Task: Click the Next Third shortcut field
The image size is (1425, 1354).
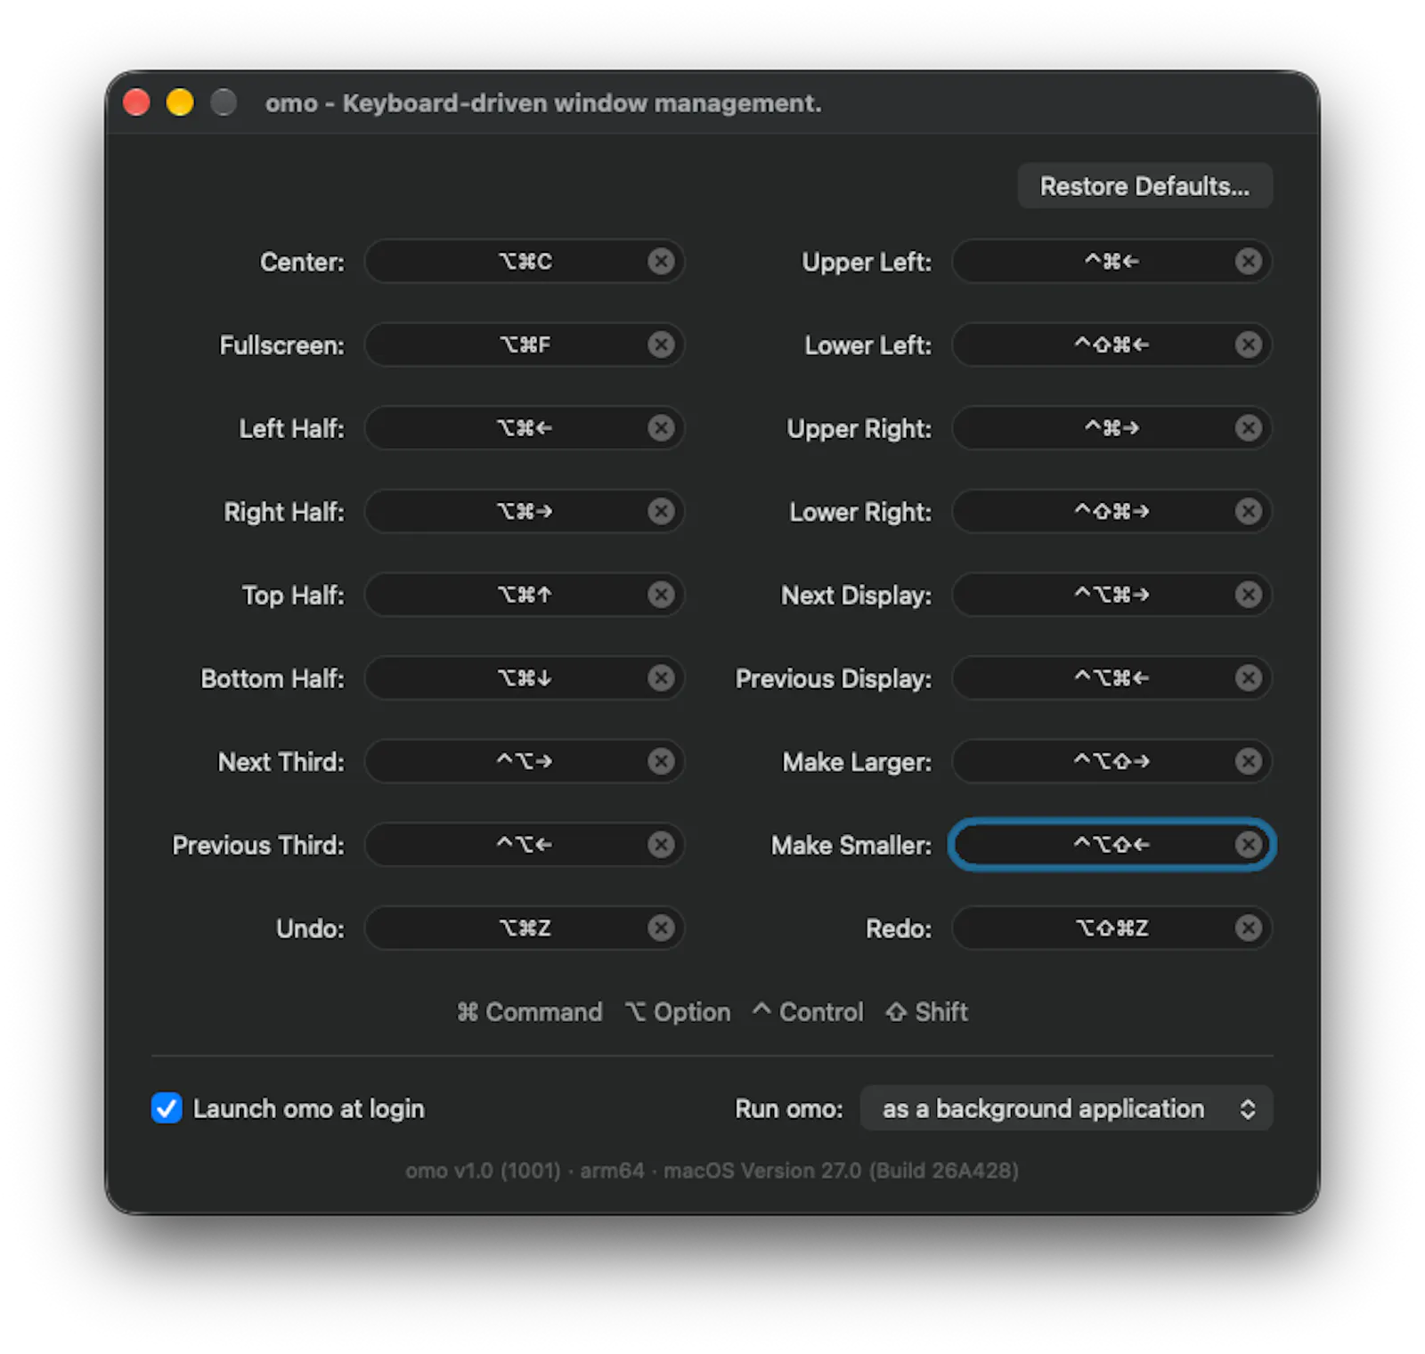Action: 525,762
